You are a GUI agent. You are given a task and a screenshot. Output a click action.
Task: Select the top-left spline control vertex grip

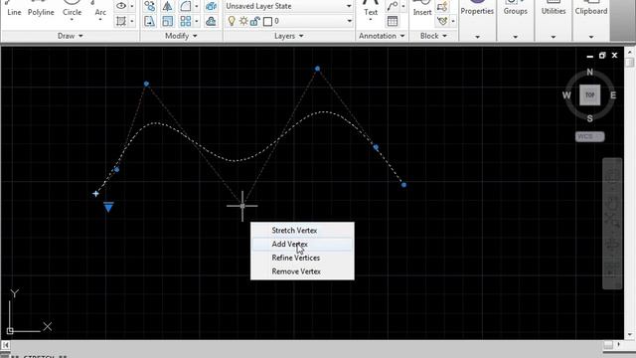(x=146, y=84)
